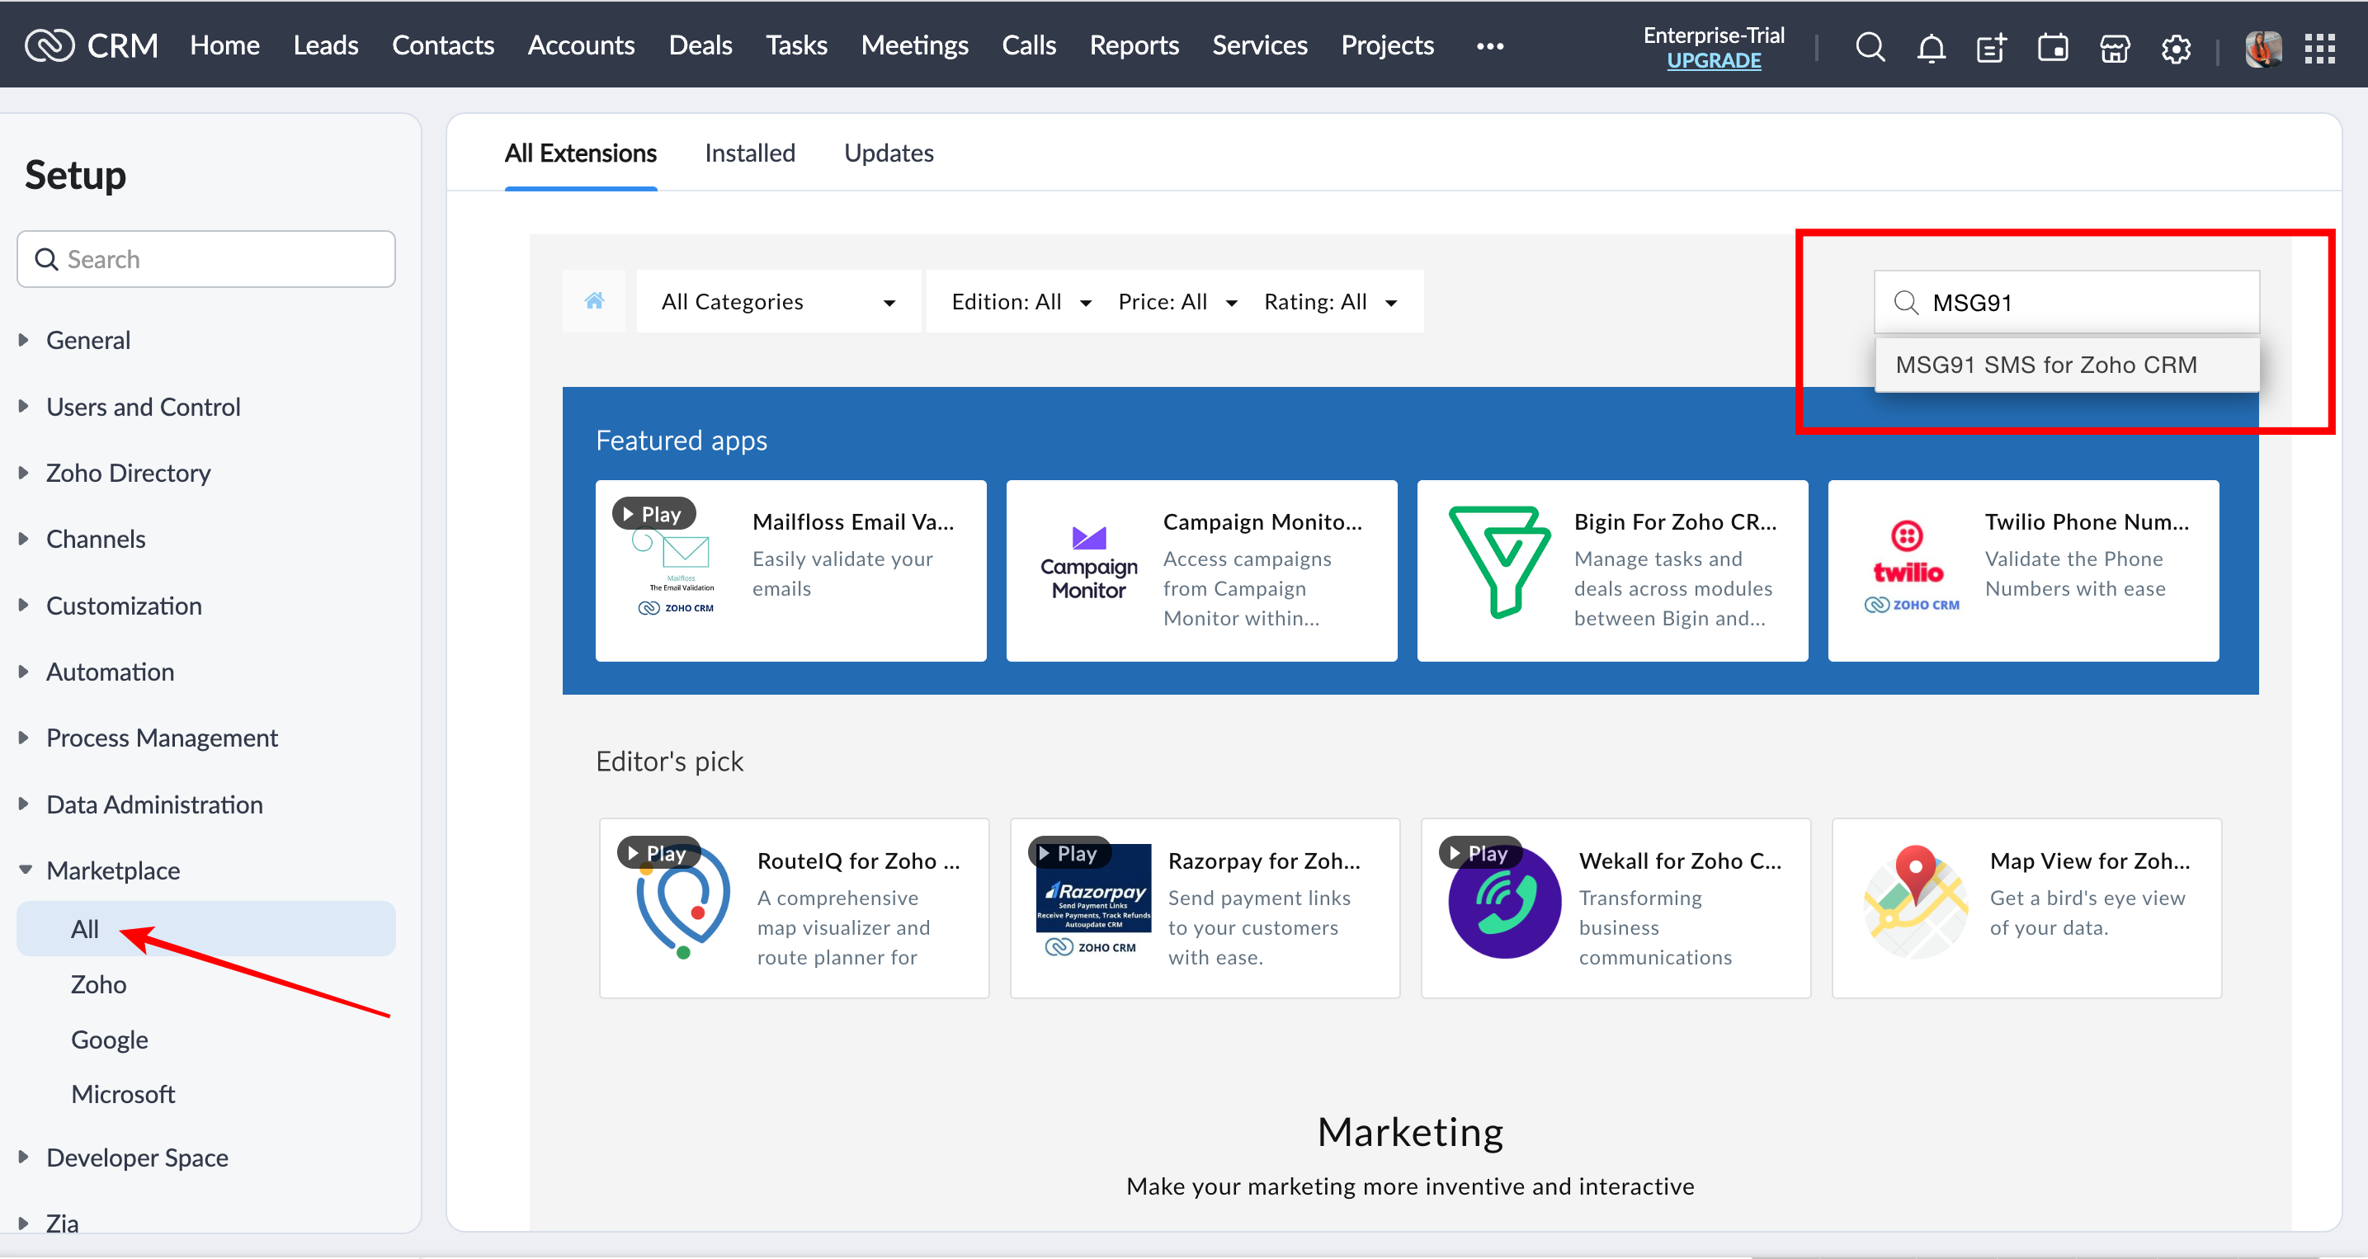
Task: Open the Services module
Action: point(1258,45)
